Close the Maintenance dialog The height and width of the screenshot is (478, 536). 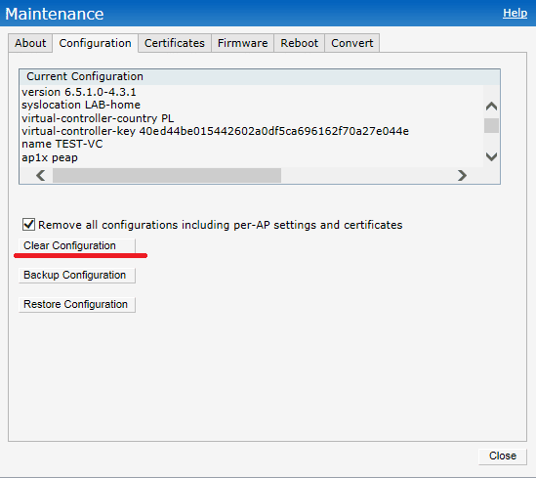click(503, 456)
